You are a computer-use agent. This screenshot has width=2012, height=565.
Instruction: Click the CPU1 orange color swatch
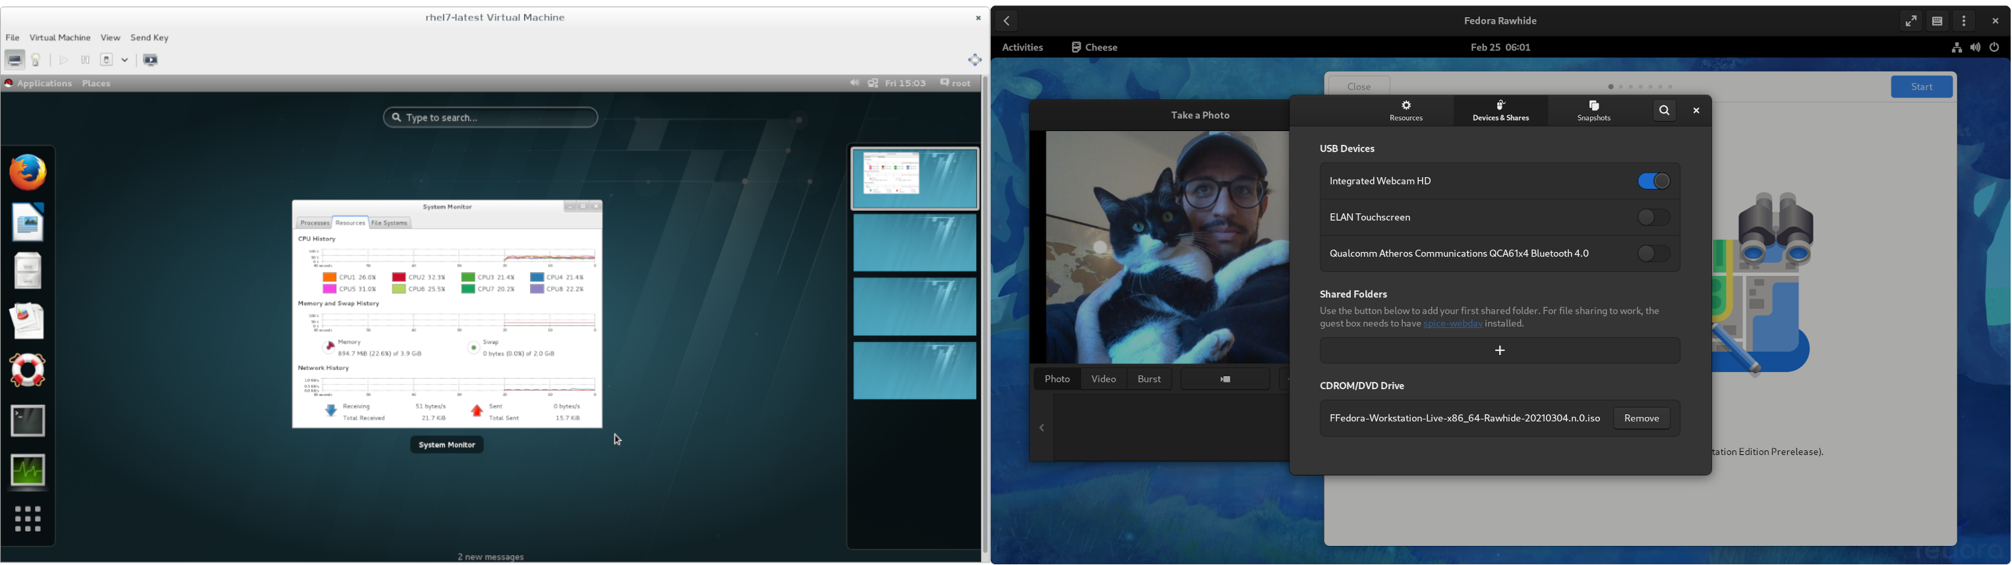click(x=329, y=277)
